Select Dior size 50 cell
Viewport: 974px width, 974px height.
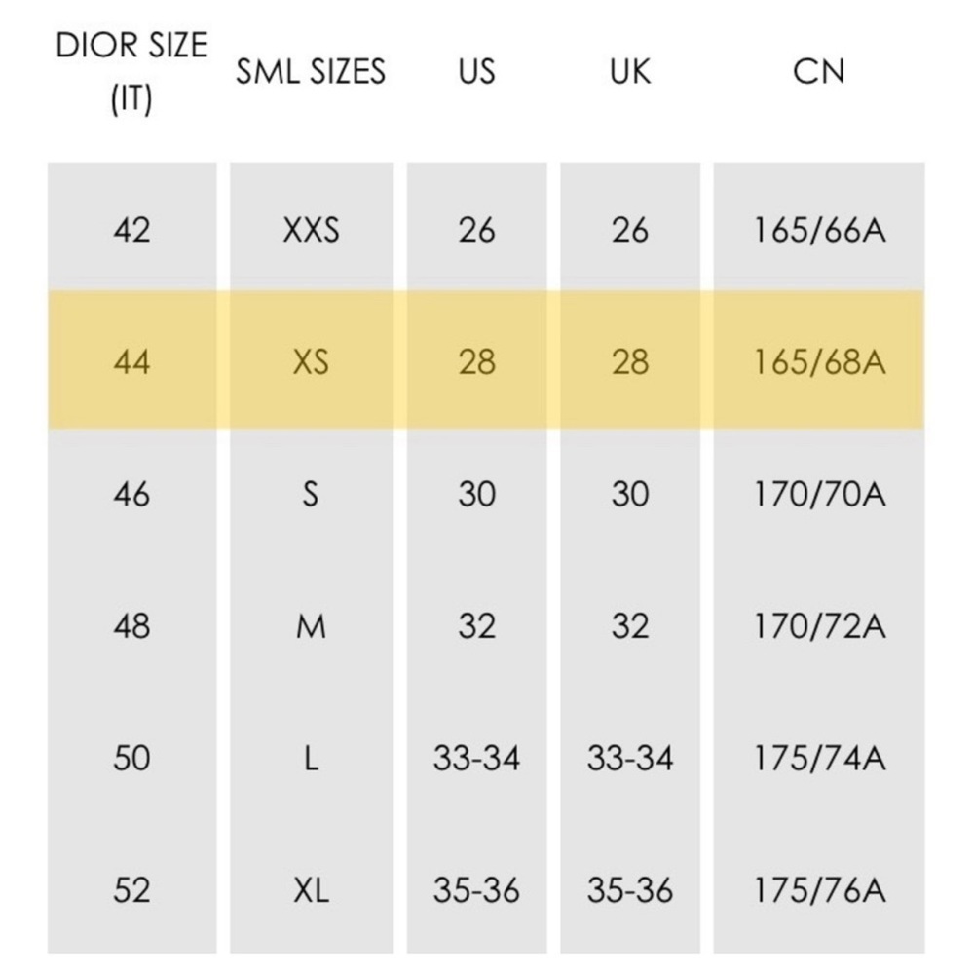point(131,758)
